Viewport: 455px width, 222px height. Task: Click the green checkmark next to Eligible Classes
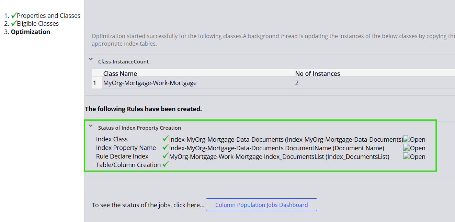point(13,23)
